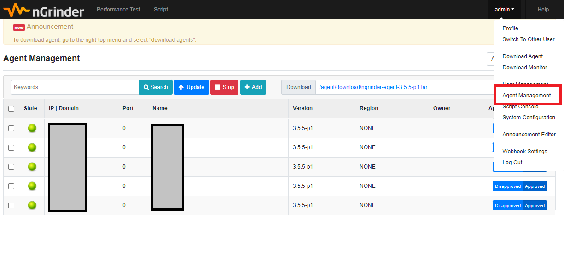Viewport: 564px width, 276px height.
Task: Click the Add button
Action: 253,87
